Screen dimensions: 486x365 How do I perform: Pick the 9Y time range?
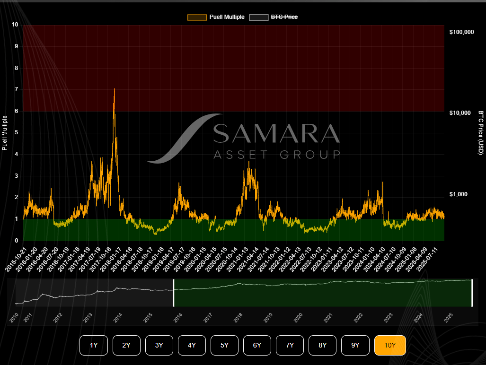pos(355,345)
